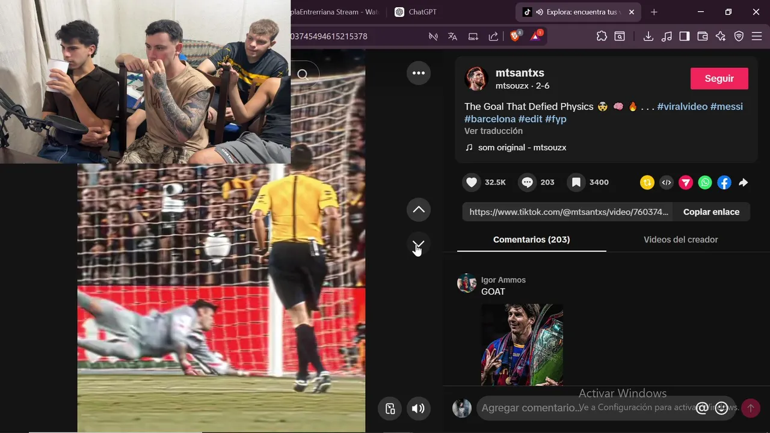Click Ver traducción under the caption

point(493,131)
